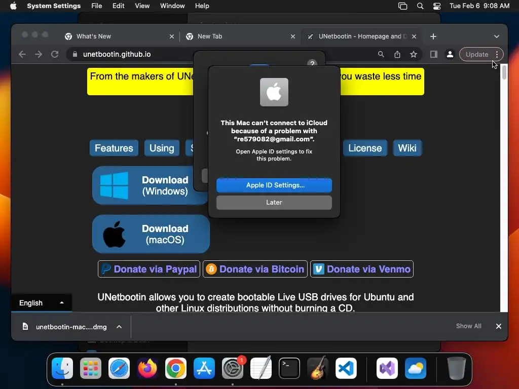Click Donate via Bitcoin
The height and width of the screenshot is (389, 519).
click(255, 269)
